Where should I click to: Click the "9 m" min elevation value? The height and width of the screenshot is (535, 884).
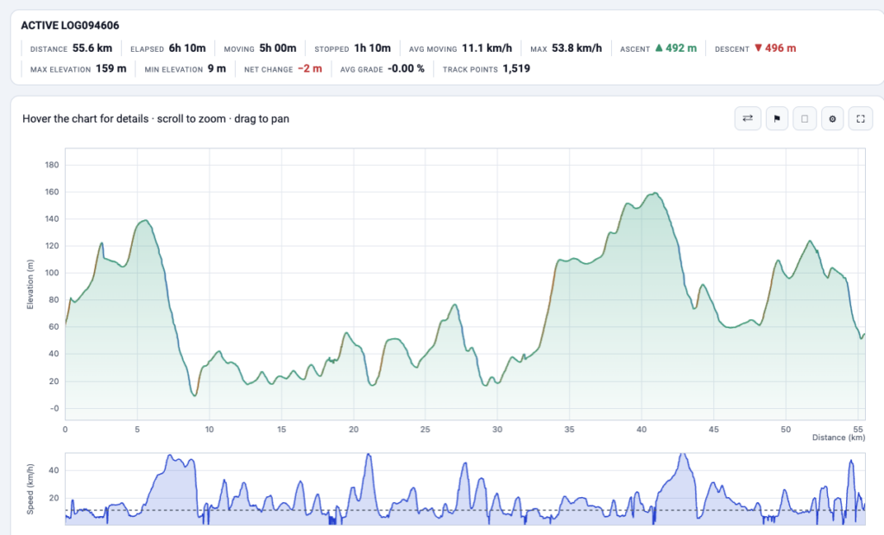point(217,68)
